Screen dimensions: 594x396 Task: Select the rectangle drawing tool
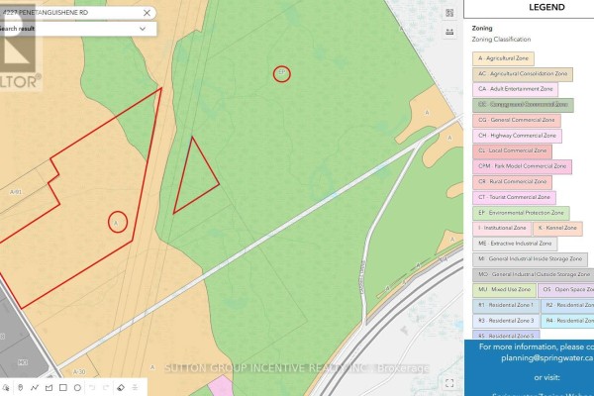tap(63, 387)
